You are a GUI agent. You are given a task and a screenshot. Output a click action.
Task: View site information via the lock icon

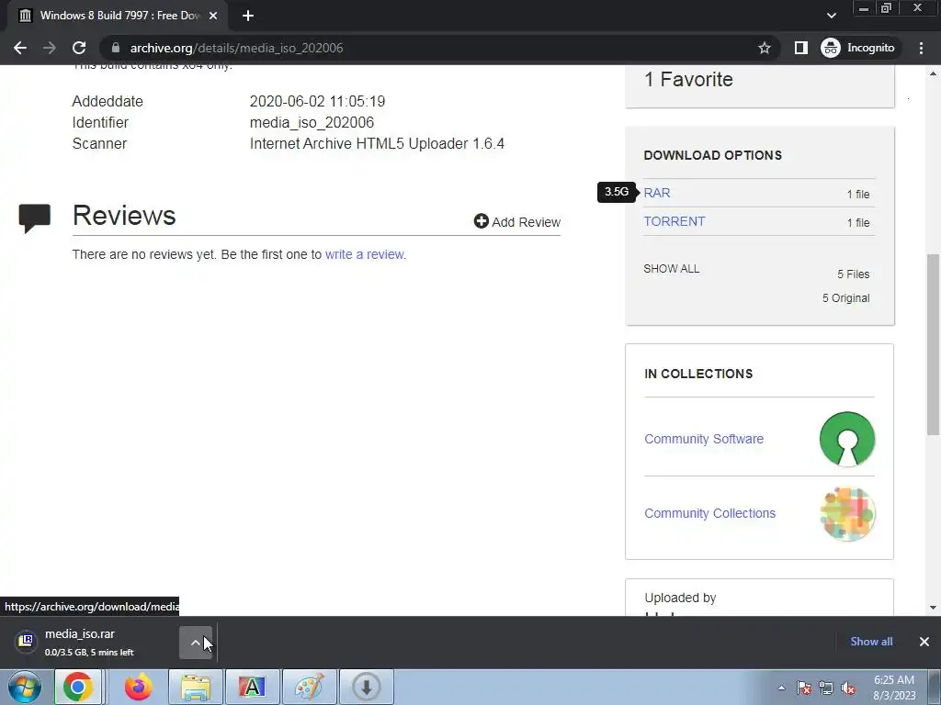tap(115, 48)
